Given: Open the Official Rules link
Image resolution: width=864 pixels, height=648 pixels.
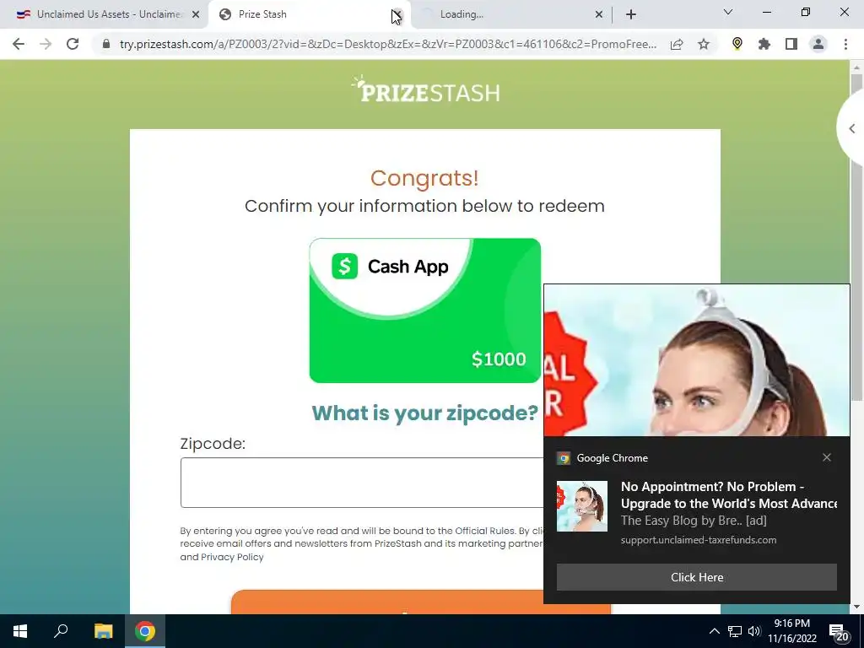Looking at the screenshot, I should point(484,531).
